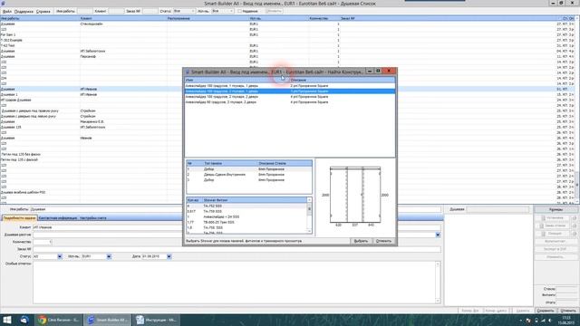Select fitting 'TH-752 SSS' in dialog list

246,206
